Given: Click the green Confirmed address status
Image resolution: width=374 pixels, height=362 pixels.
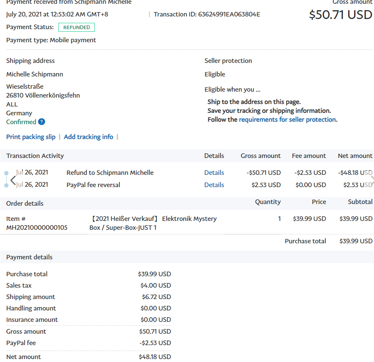Looking at the screenshot, I should pos(21,122).
